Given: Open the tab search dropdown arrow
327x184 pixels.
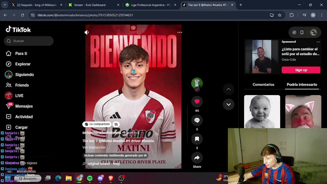Looking at the screenshot, I should click(5, 5).
